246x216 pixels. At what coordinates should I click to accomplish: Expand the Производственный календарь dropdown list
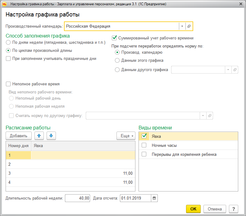tap(182, 26)
